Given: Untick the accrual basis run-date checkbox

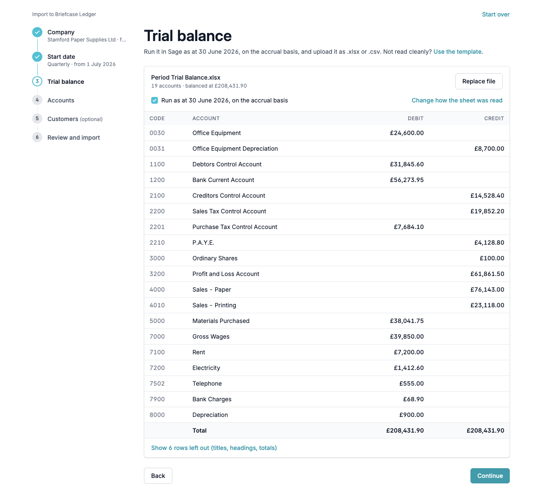Looking at the screenshot, I should pyautogui.click(x=155, y=100).
